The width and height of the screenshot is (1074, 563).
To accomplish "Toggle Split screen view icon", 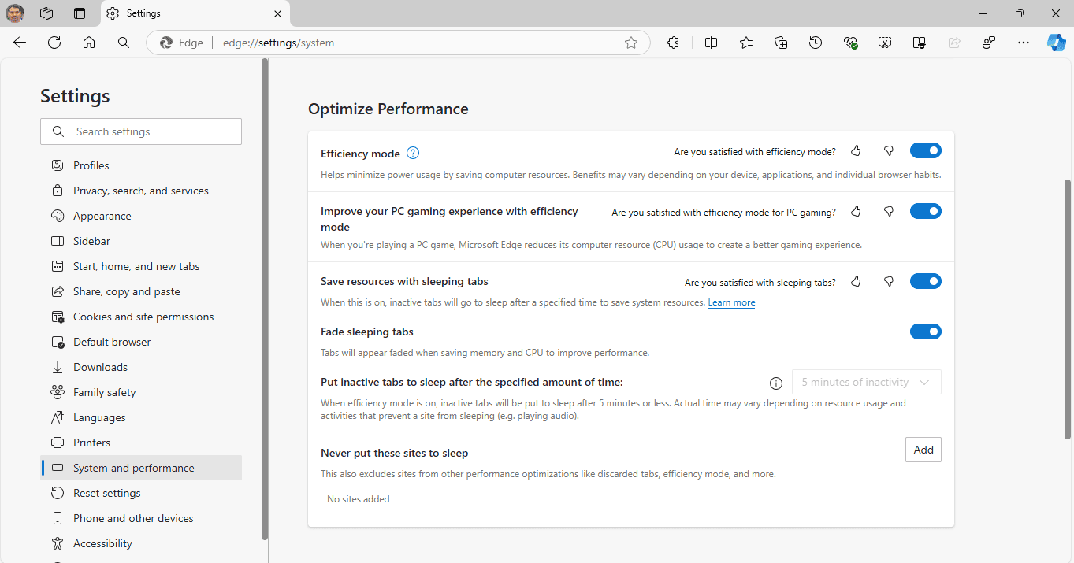I will (x=711, y=43).
